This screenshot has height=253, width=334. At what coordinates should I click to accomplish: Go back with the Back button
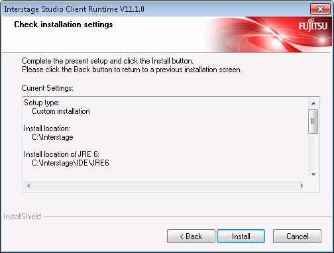[x=191, y=236]
